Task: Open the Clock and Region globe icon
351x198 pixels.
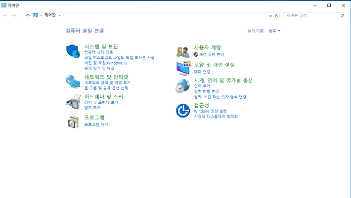Action: 182,86
